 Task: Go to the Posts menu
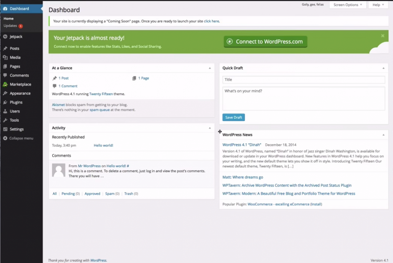(x=15, y=48)
